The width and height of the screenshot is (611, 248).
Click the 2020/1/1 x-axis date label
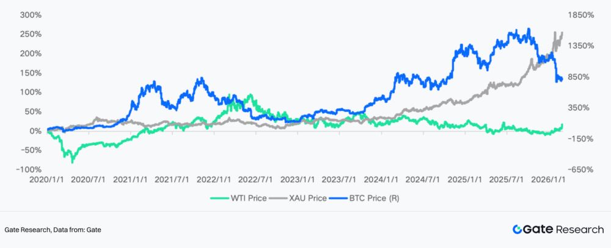tap(48, 180)
